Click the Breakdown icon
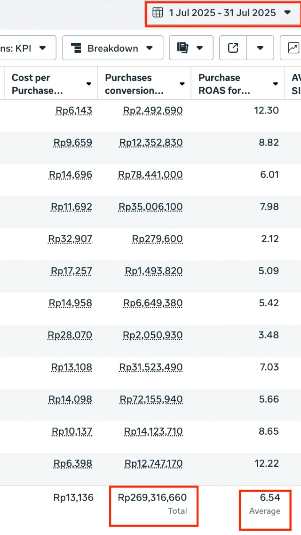 76,48
